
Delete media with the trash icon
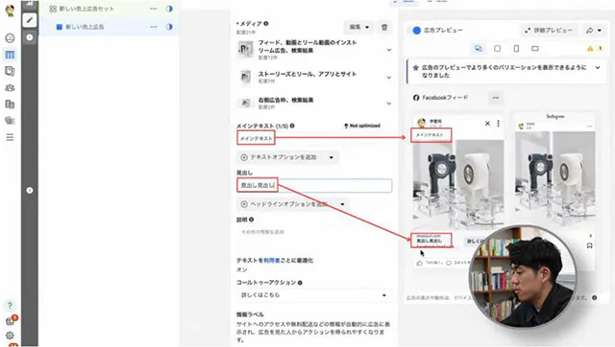click(384, 27)
